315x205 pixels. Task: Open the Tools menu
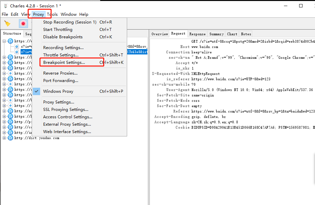[x=52, y=14]
